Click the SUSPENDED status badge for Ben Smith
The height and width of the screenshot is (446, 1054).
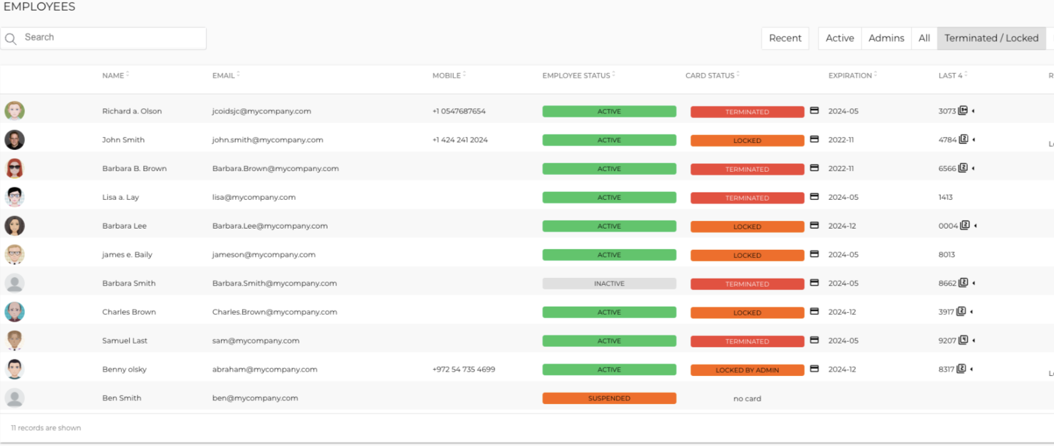[609, 398]
